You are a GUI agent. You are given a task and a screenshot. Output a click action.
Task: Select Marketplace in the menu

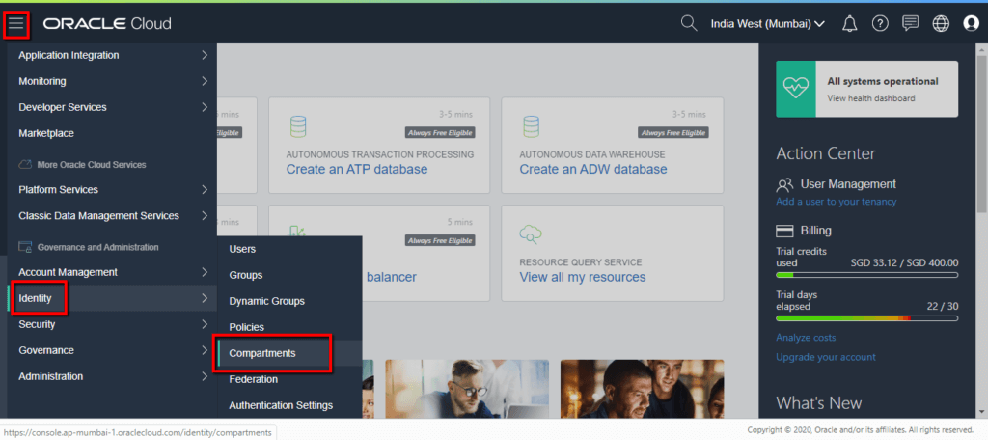tap(112, 133)
